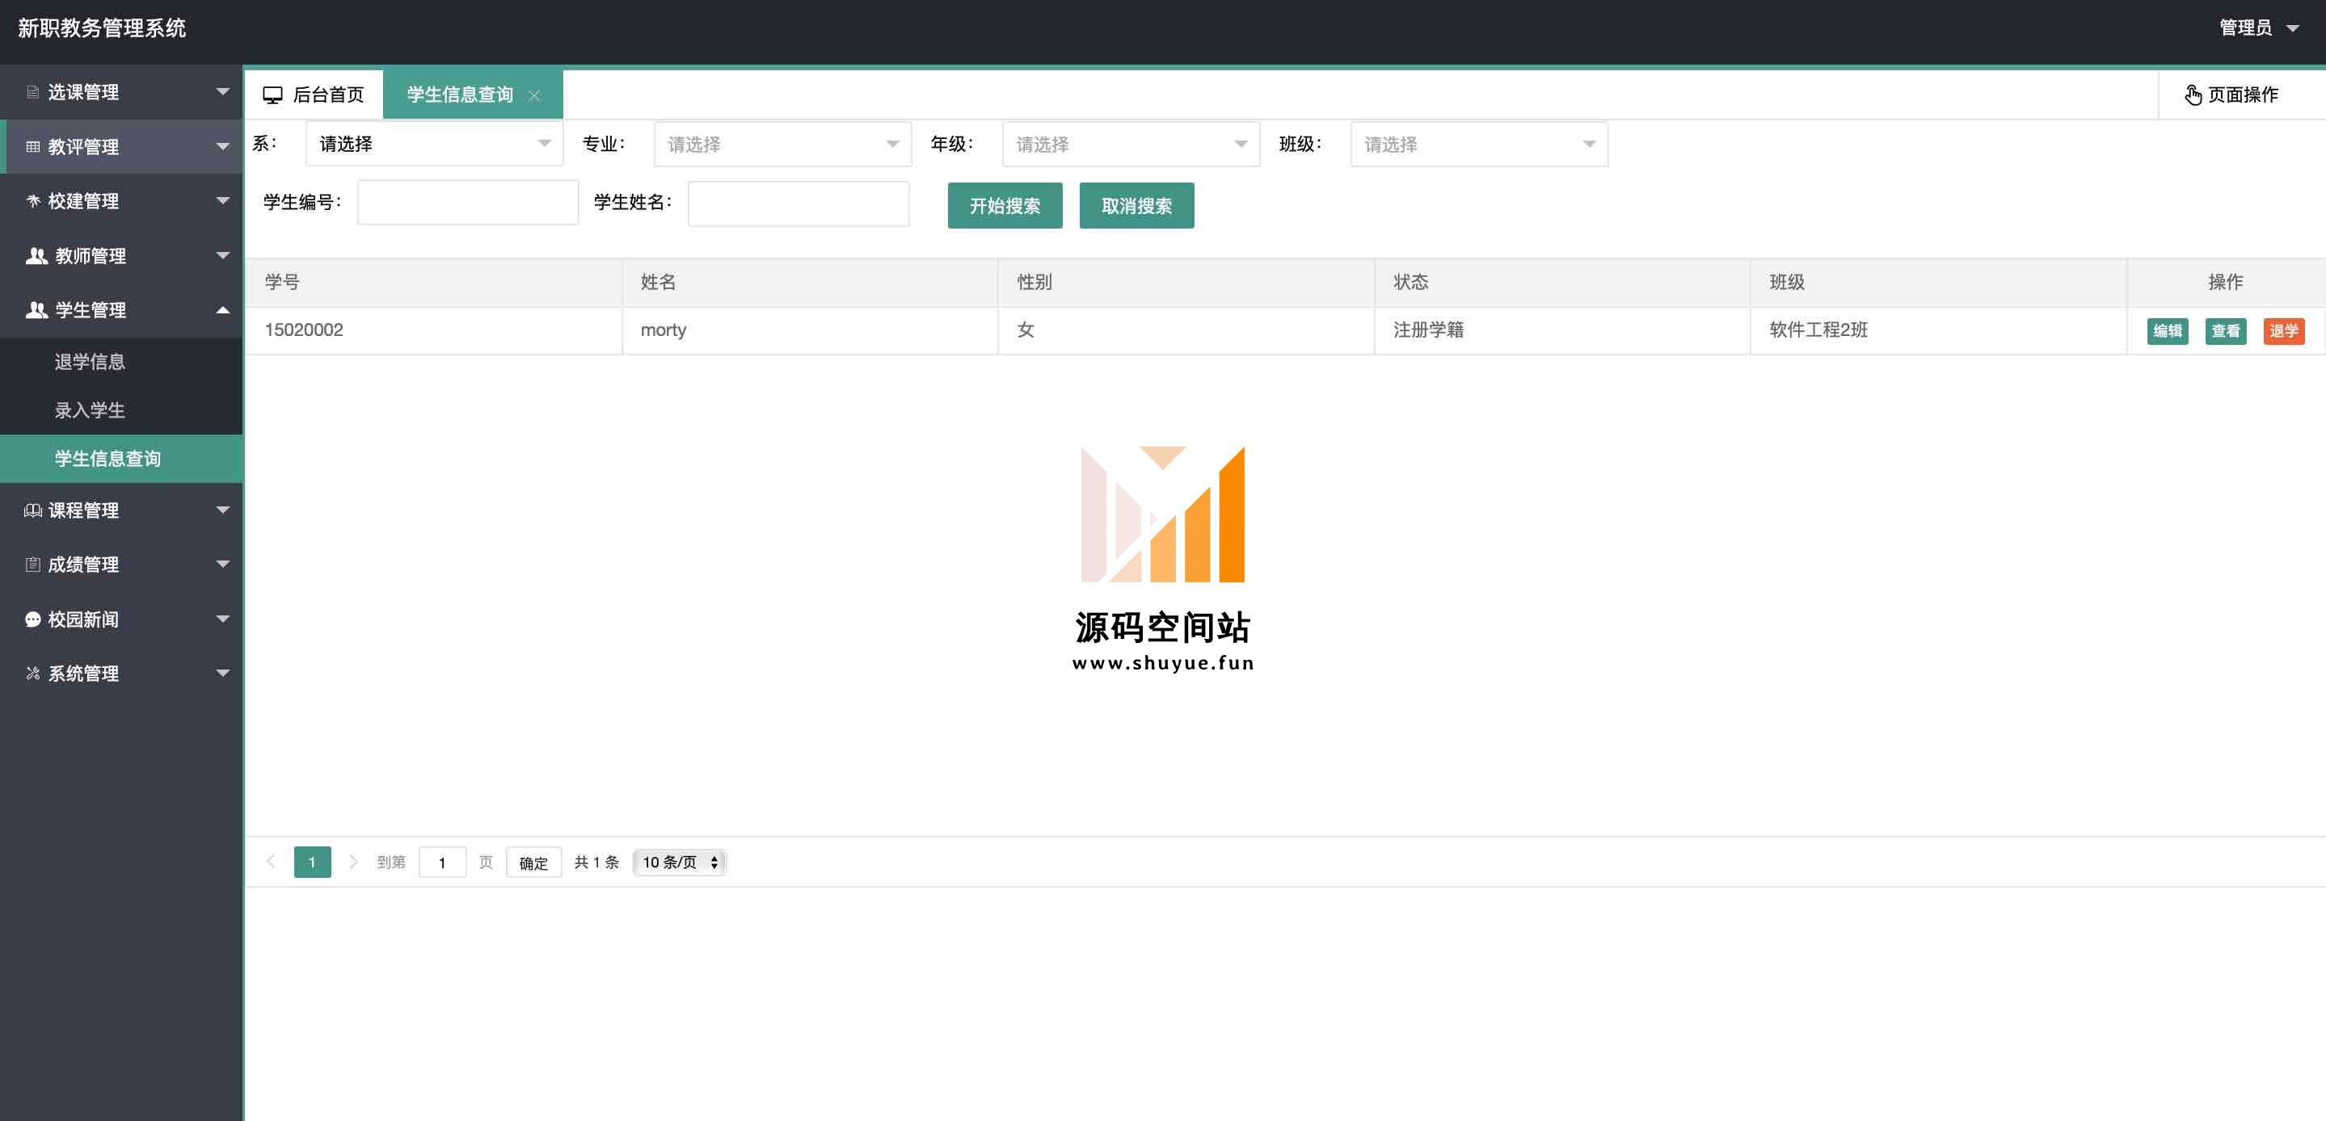Click the jump-to-page number field
Viewport: 2326px width, 1121px height.
point(442,862)
